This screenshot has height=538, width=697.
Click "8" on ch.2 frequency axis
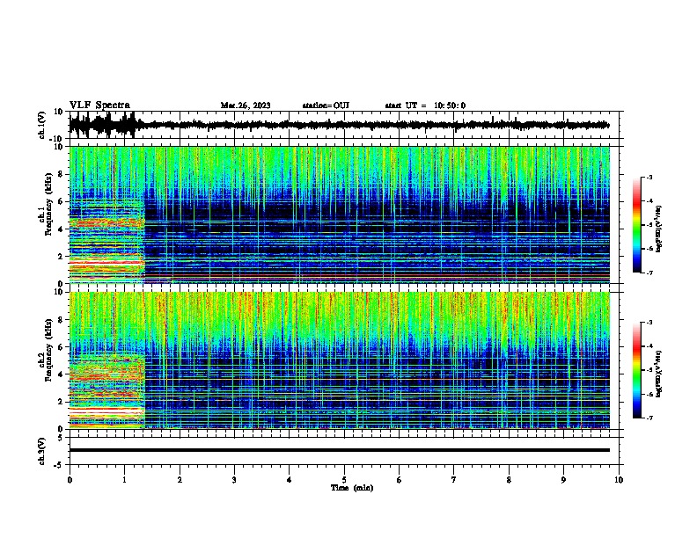coord(61,320)
